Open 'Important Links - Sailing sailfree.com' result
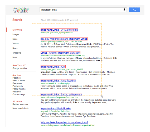150x132 pixels. (x=61, y=95)
